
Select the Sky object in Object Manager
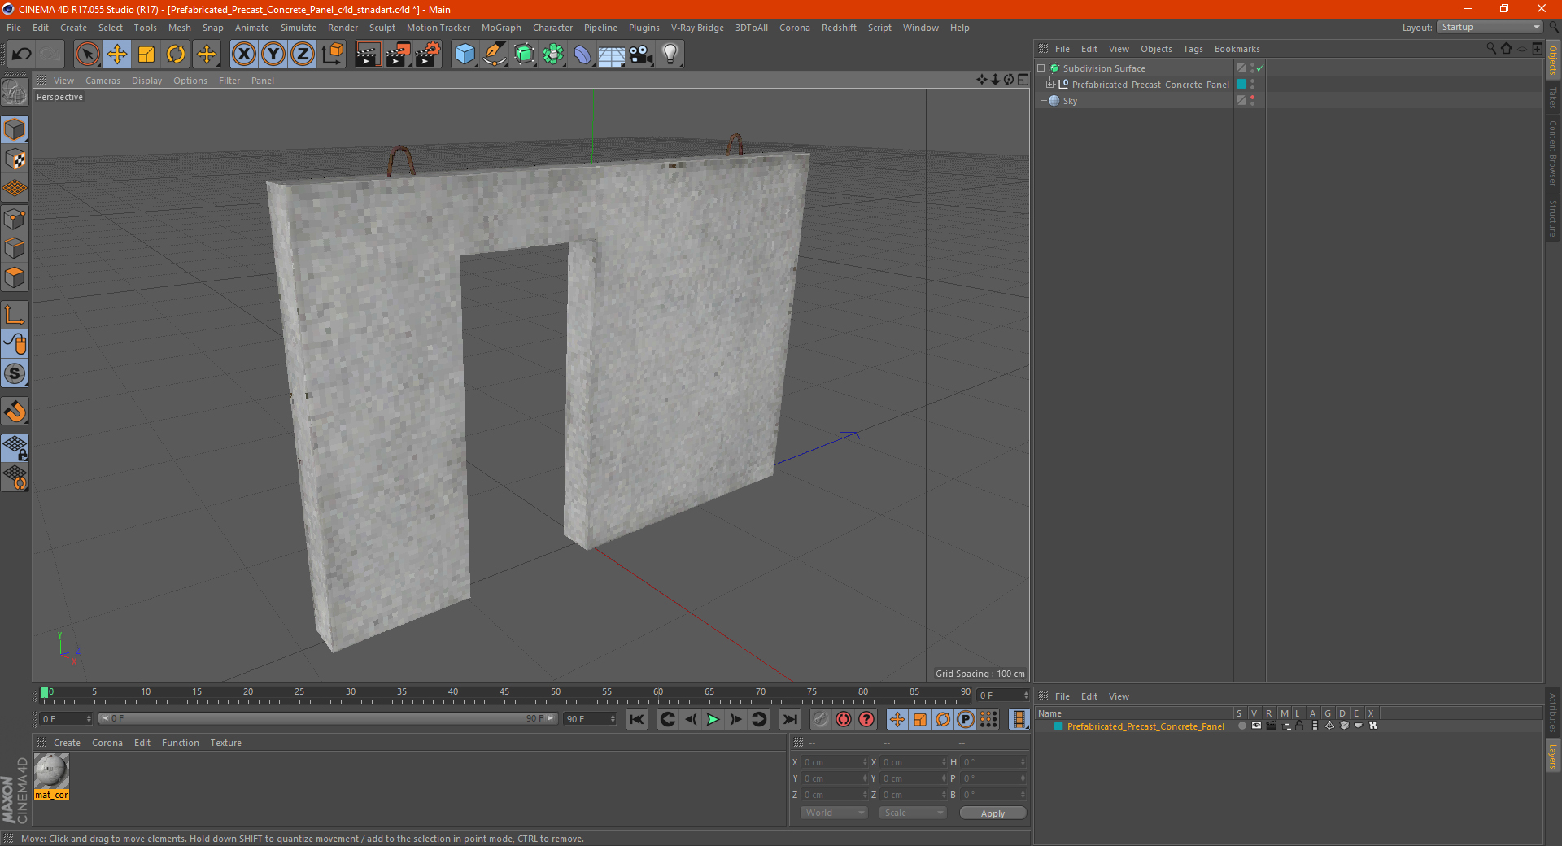tap(1070, 101)
